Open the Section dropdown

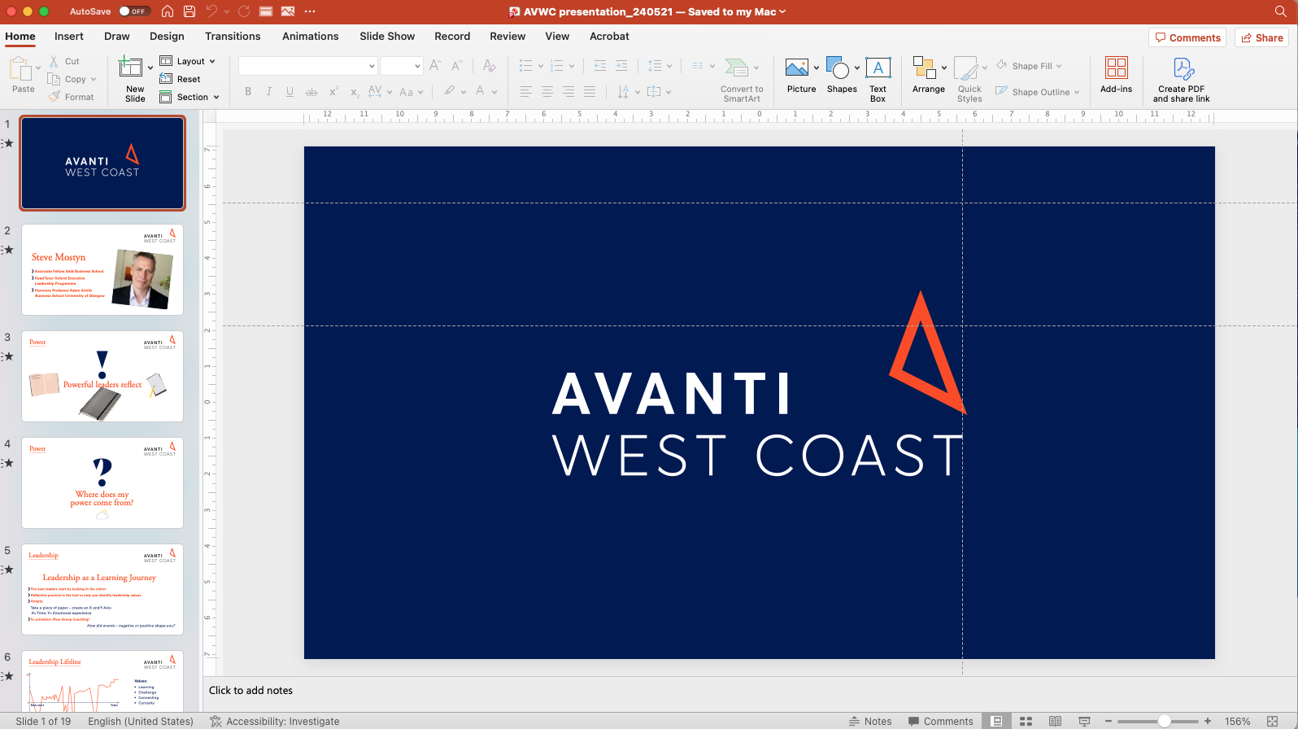(x=189, y=97)
